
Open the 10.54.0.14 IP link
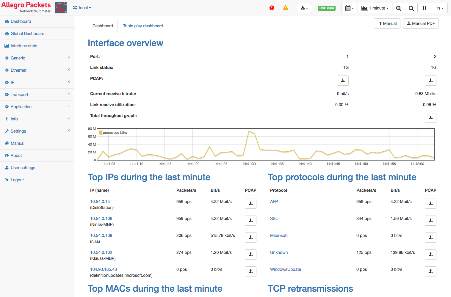point(100,202)
